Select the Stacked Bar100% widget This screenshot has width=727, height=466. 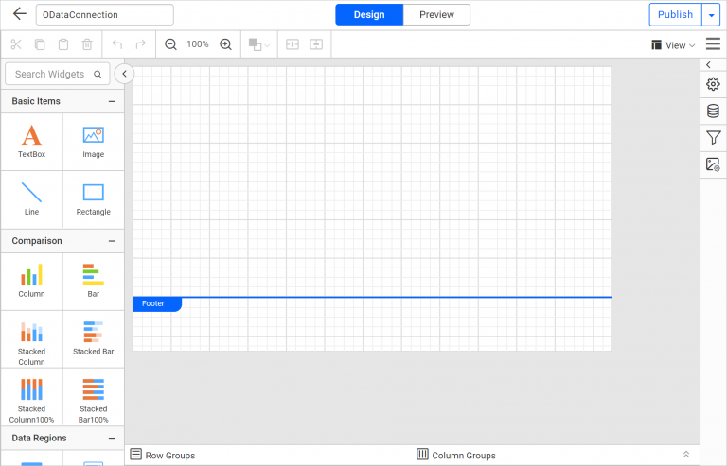click(x=93, y=397)
